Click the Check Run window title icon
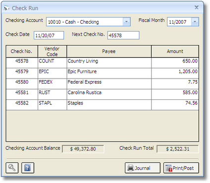210x183 pixels. click(6, 8)
